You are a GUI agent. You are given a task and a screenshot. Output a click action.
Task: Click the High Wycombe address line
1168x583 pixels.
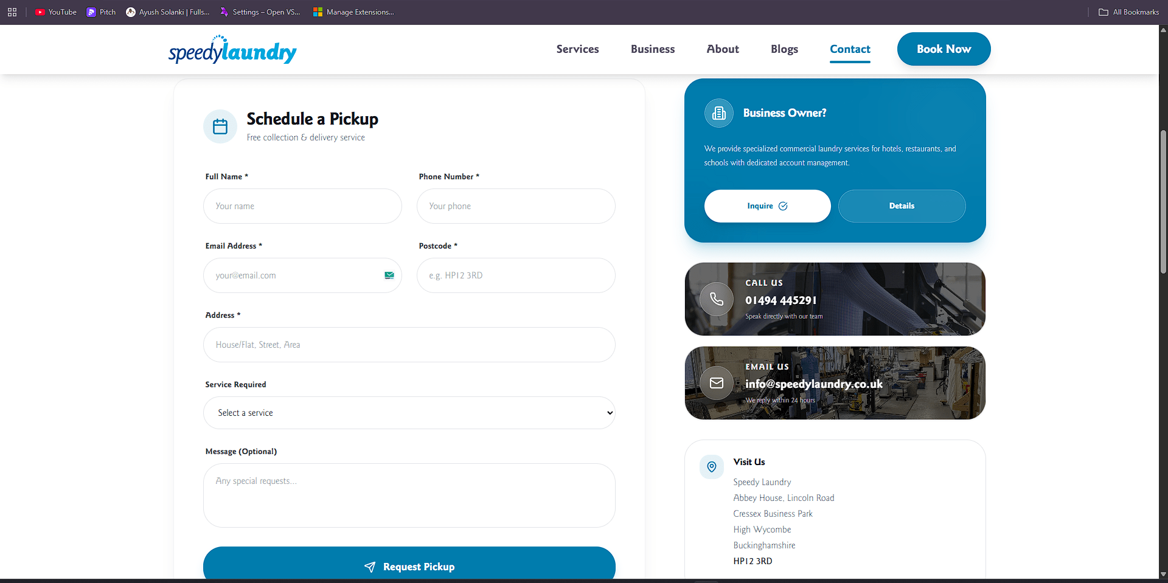pos(762,530)
